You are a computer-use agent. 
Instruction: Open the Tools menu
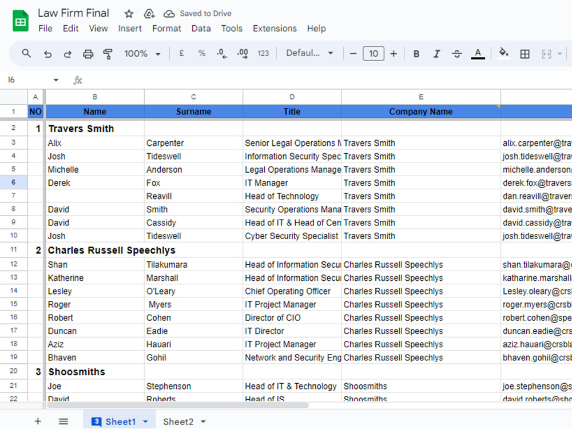232,29
